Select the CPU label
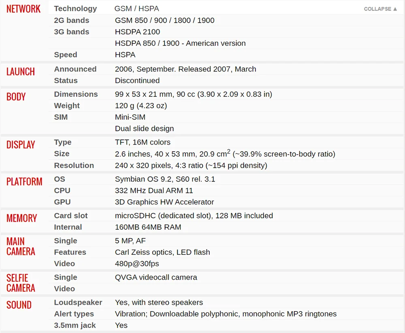This screenshot has height=333, width=405. [x=62, y=190]
